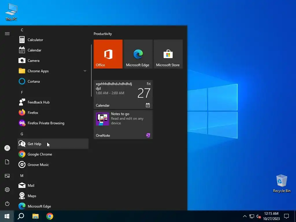Click the app list scrollbar
The height and width of the screenshot is (222, 296).
[91, 71]
